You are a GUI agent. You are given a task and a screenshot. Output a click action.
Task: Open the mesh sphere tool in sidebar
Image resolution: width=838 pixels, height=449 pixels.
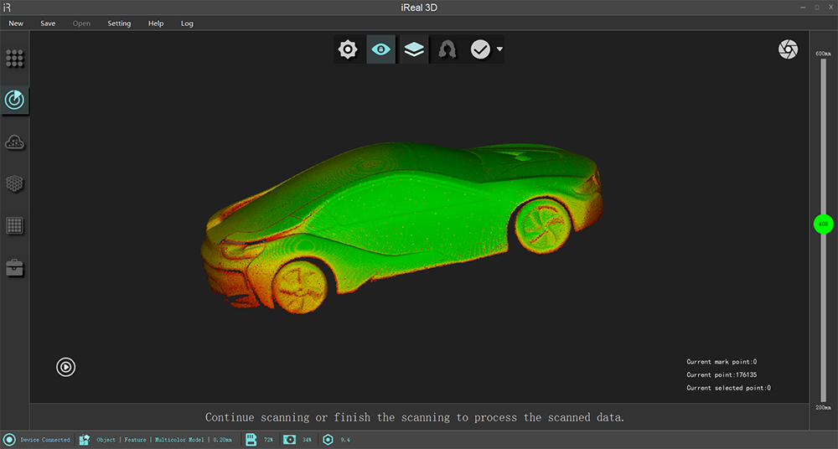point(15,183)
